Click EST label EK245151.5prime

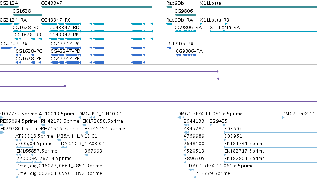[x=105, y=129]
